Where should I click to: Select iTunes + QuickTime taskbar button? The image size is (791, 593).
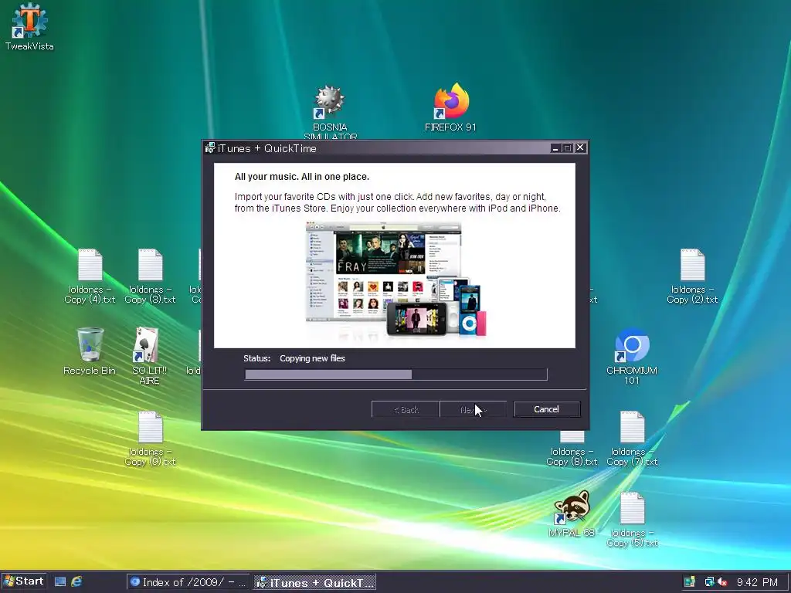tap(315, 582)
